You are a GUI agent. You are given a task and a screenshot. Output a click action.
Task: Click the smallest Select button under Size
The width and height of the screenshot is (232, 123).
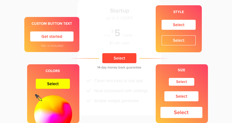(x=181, y=82)
